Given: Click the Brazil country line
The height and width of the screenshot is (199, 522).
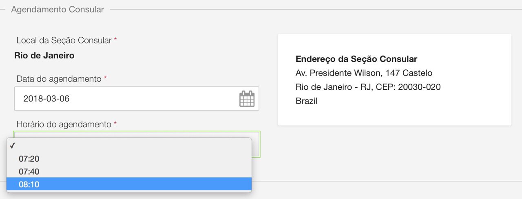Looking at the screenshot, I should [306, 101].
